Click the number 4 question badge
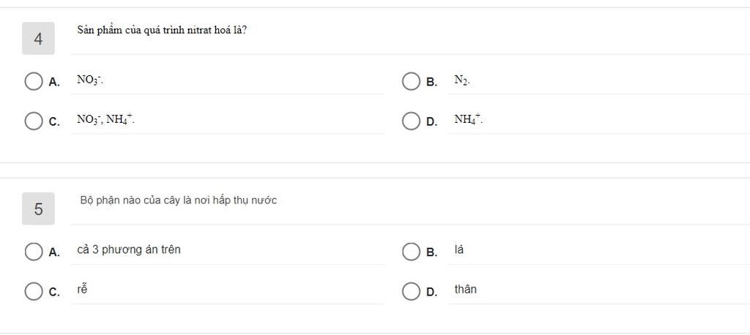The height and width of the screenshot is (335, 750). click(x=38, y=38)
